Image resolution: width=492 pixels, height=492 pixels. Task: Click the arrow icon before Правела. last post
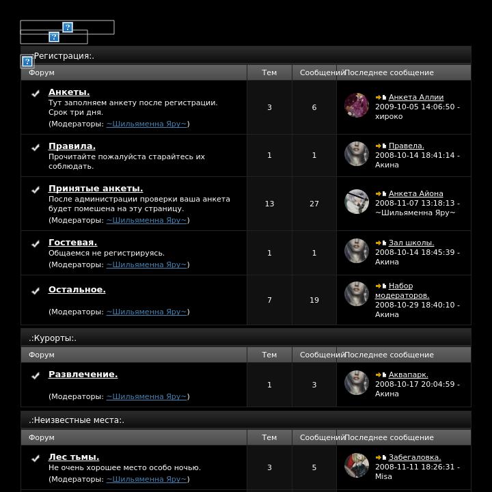[378, 146]
